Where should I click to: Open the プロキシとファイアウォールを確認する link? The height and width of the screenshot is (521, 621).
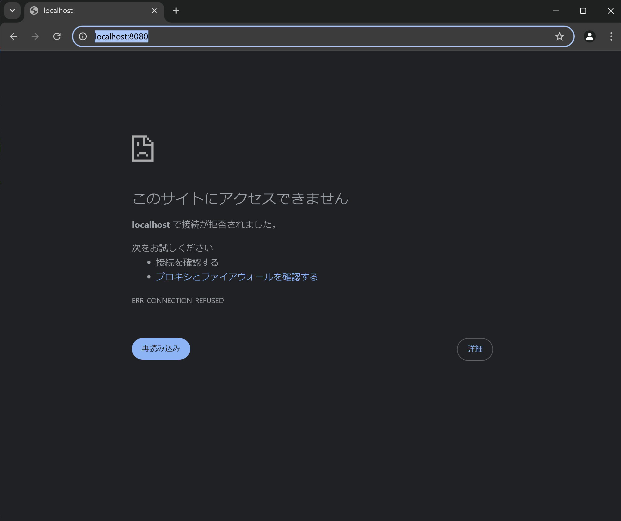click(x=237, y=277)
